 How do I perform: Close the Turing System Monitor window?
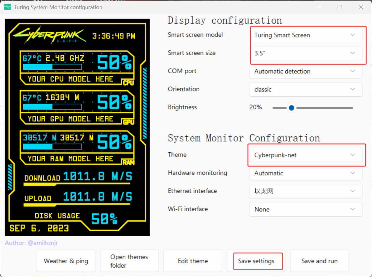pos(361,7)
